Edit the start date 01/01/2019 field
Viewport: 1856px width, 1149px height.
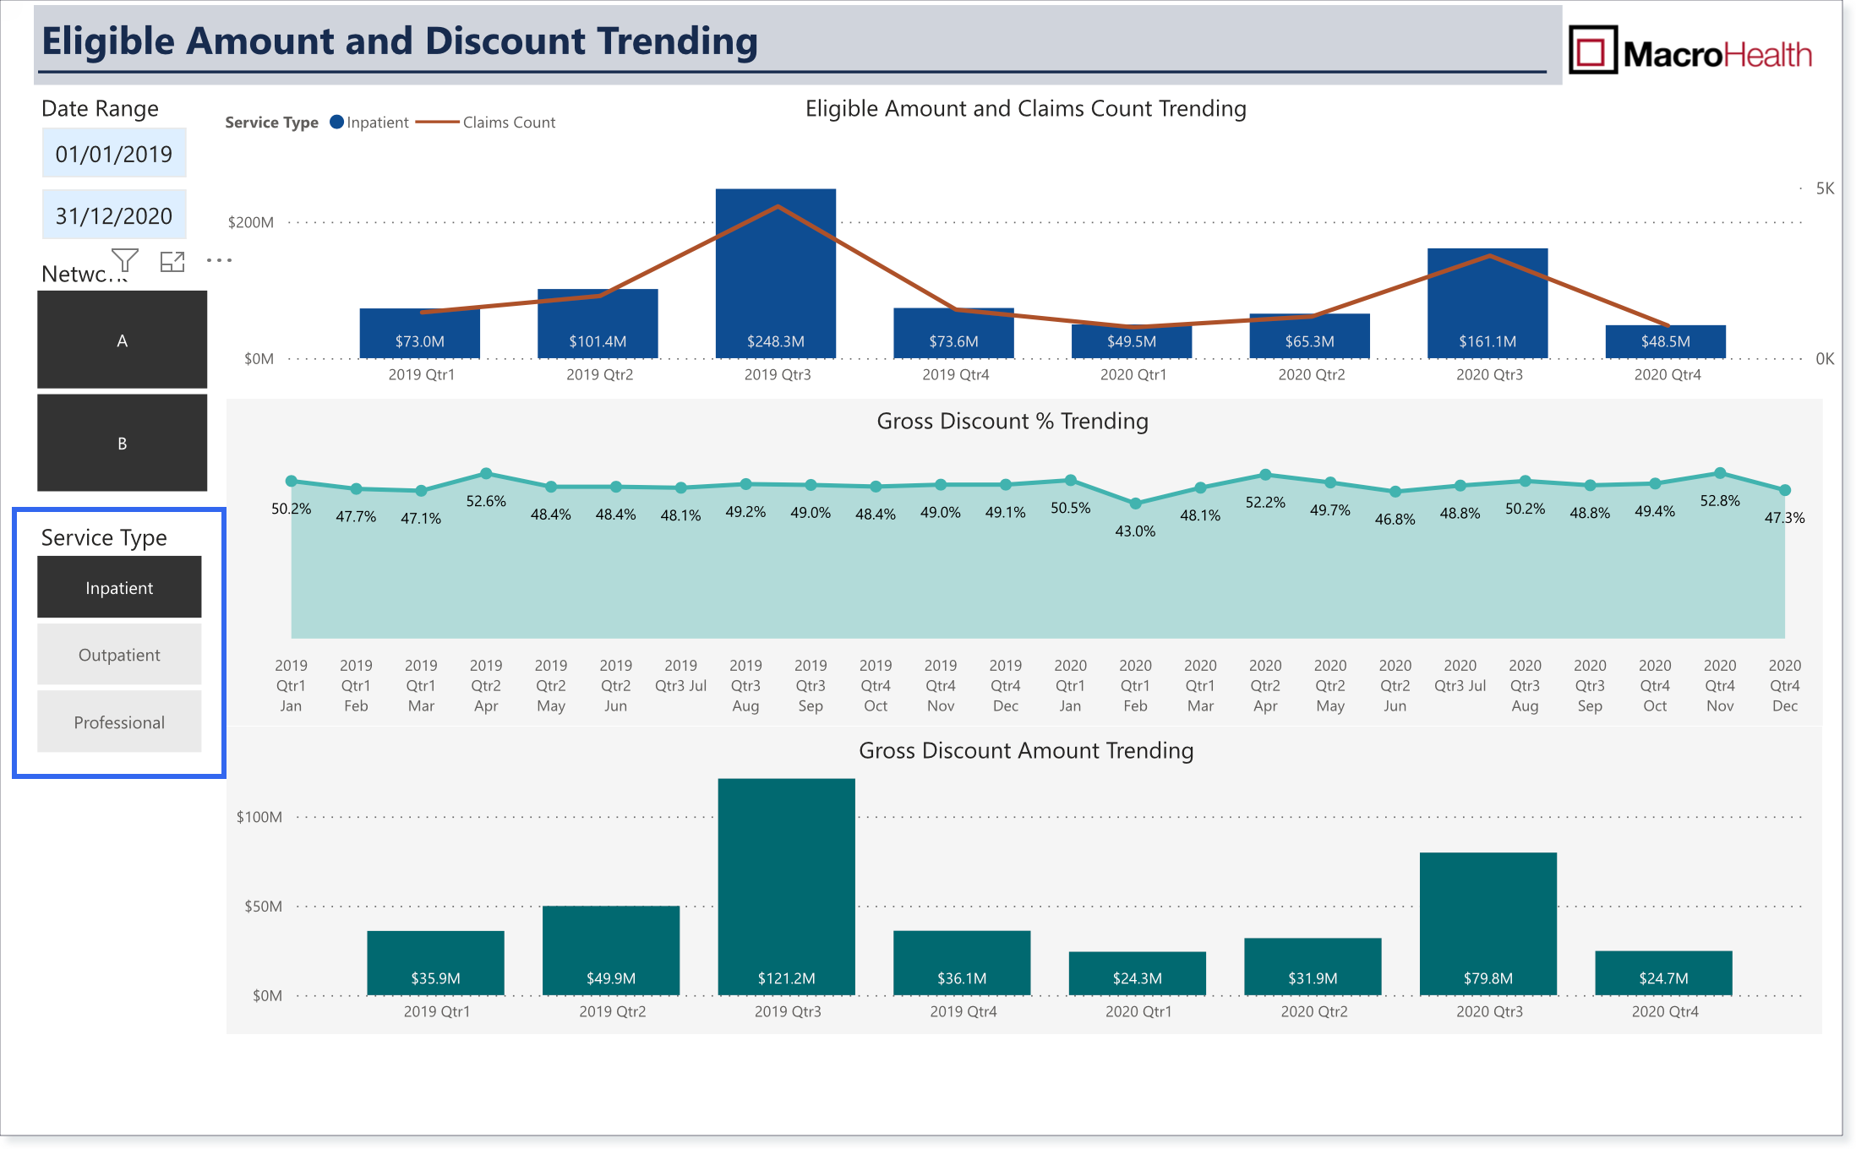114,154
